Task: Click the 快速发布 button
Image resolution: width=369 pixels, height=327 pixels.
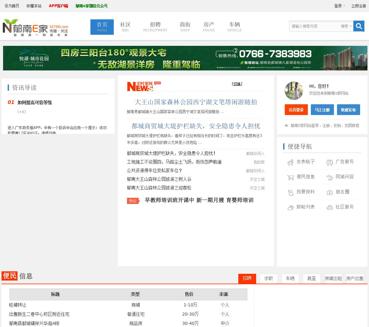Action: pos(348,110)
